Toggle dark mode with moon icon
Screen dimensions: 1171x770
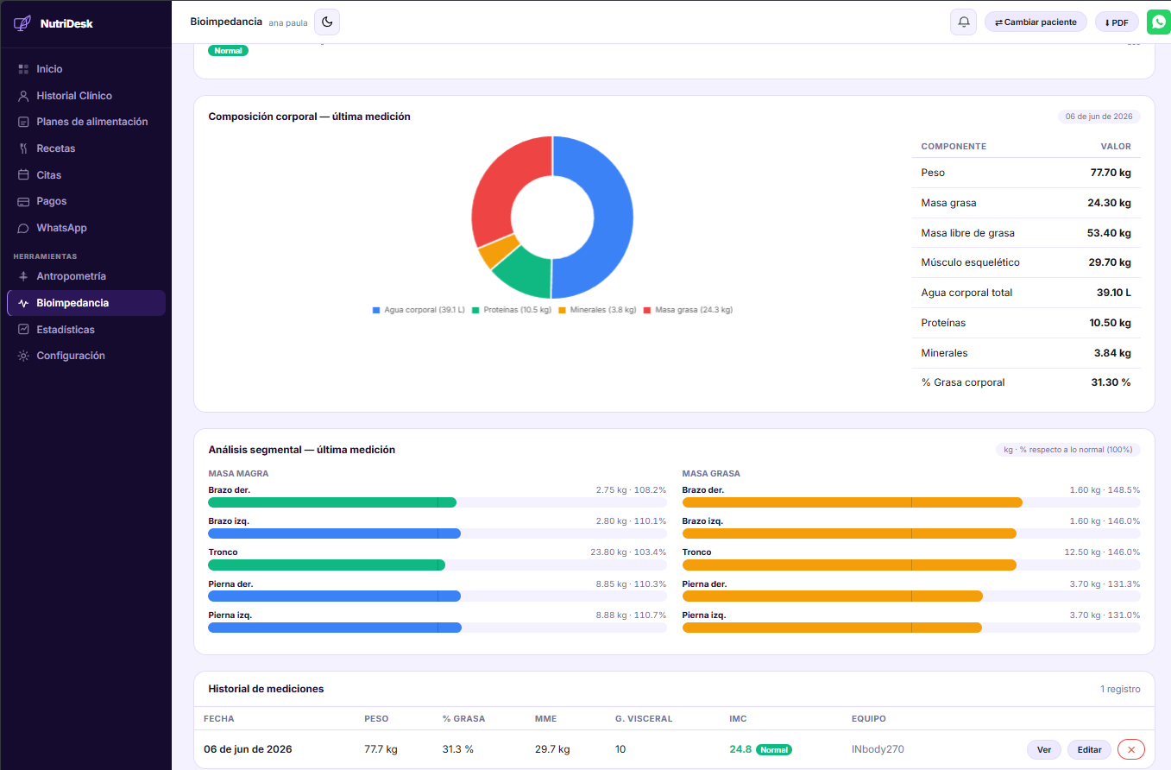tap(327, 22)
